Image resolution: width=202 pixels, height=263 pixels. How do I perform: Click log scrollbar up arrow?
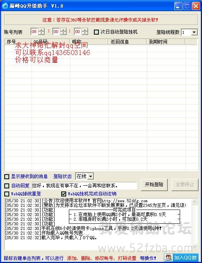195,201
